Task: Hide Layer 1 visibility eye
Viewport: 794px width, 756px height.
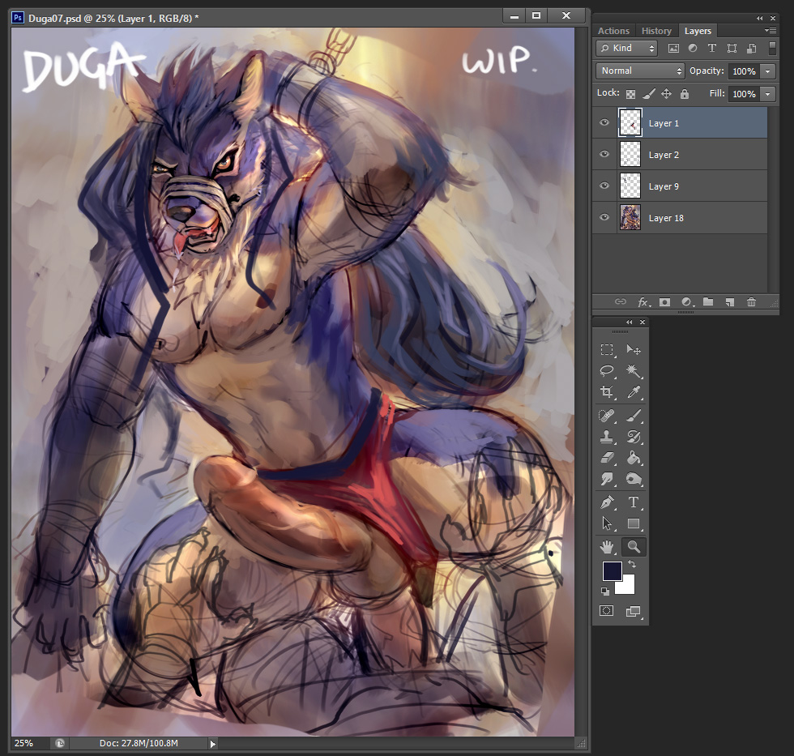Action: [x=604, y=122]
